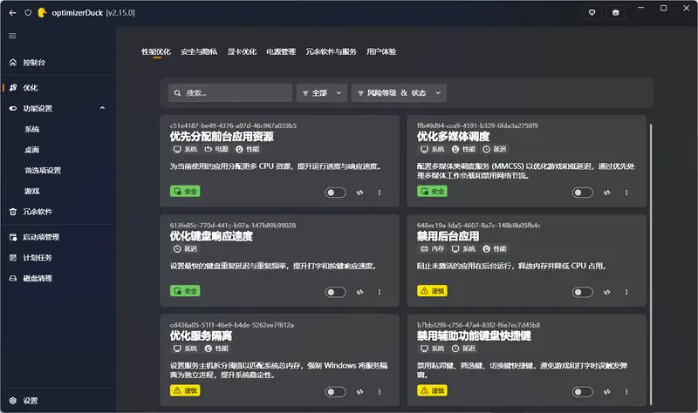Enable 优先分配前台应用资源 switch

[336, 193]
